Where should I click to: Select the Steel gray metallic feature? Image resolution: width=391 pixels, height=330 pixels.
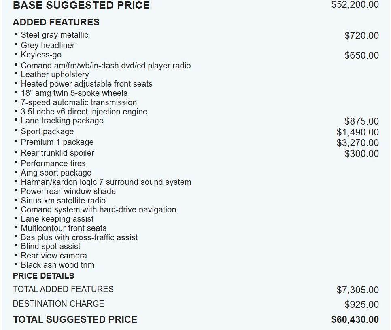[54, 35]
